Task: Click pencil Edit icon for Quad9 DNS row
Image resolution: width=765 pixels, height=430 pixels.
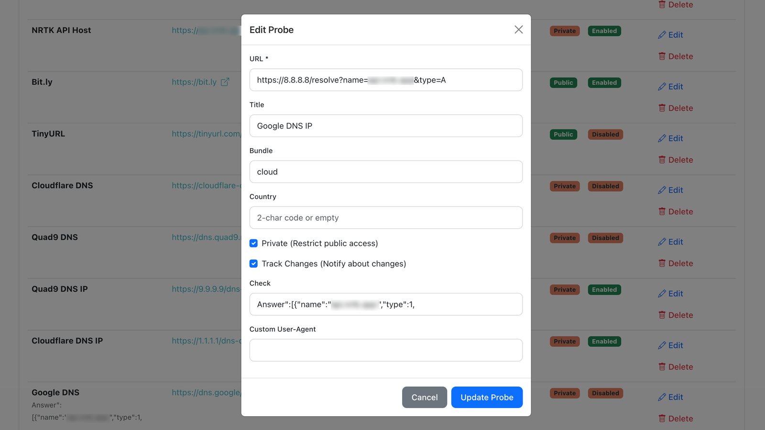Action: (662, 242)
